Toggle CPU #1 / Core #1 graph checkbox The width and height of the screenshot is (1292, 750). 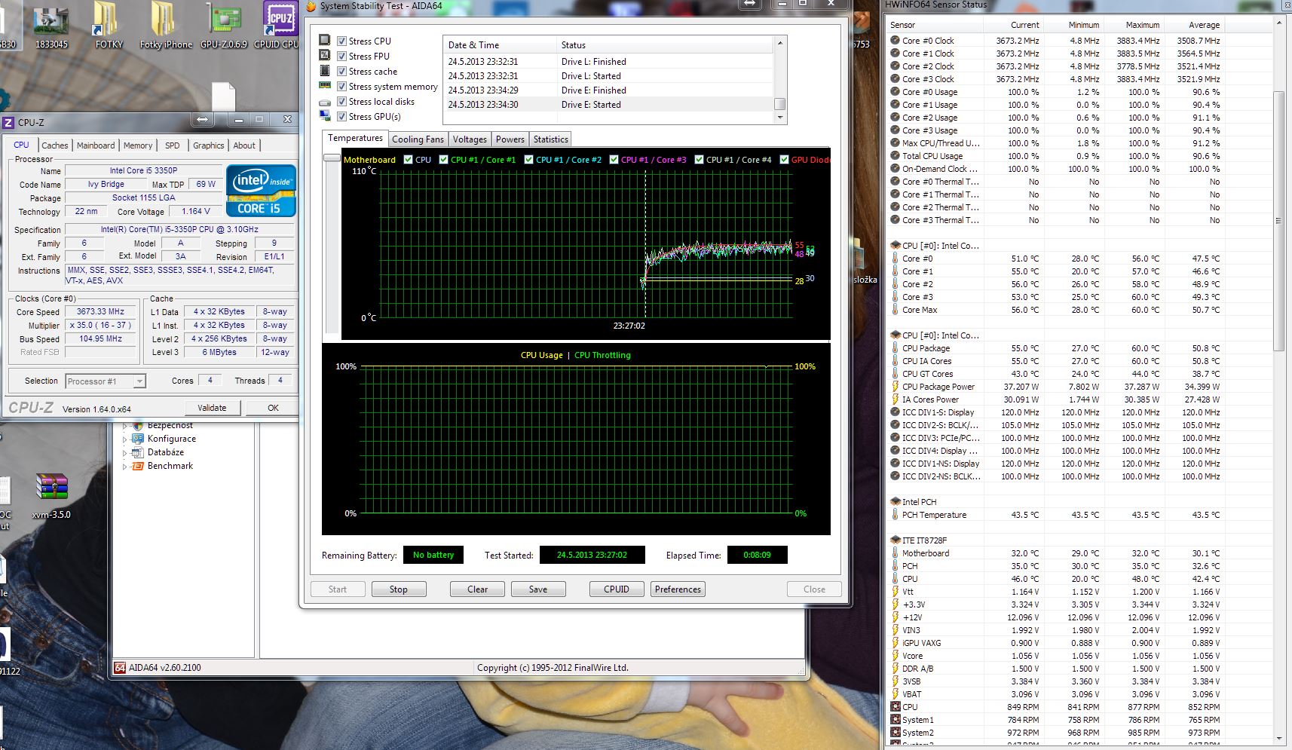tap(443, 160)
